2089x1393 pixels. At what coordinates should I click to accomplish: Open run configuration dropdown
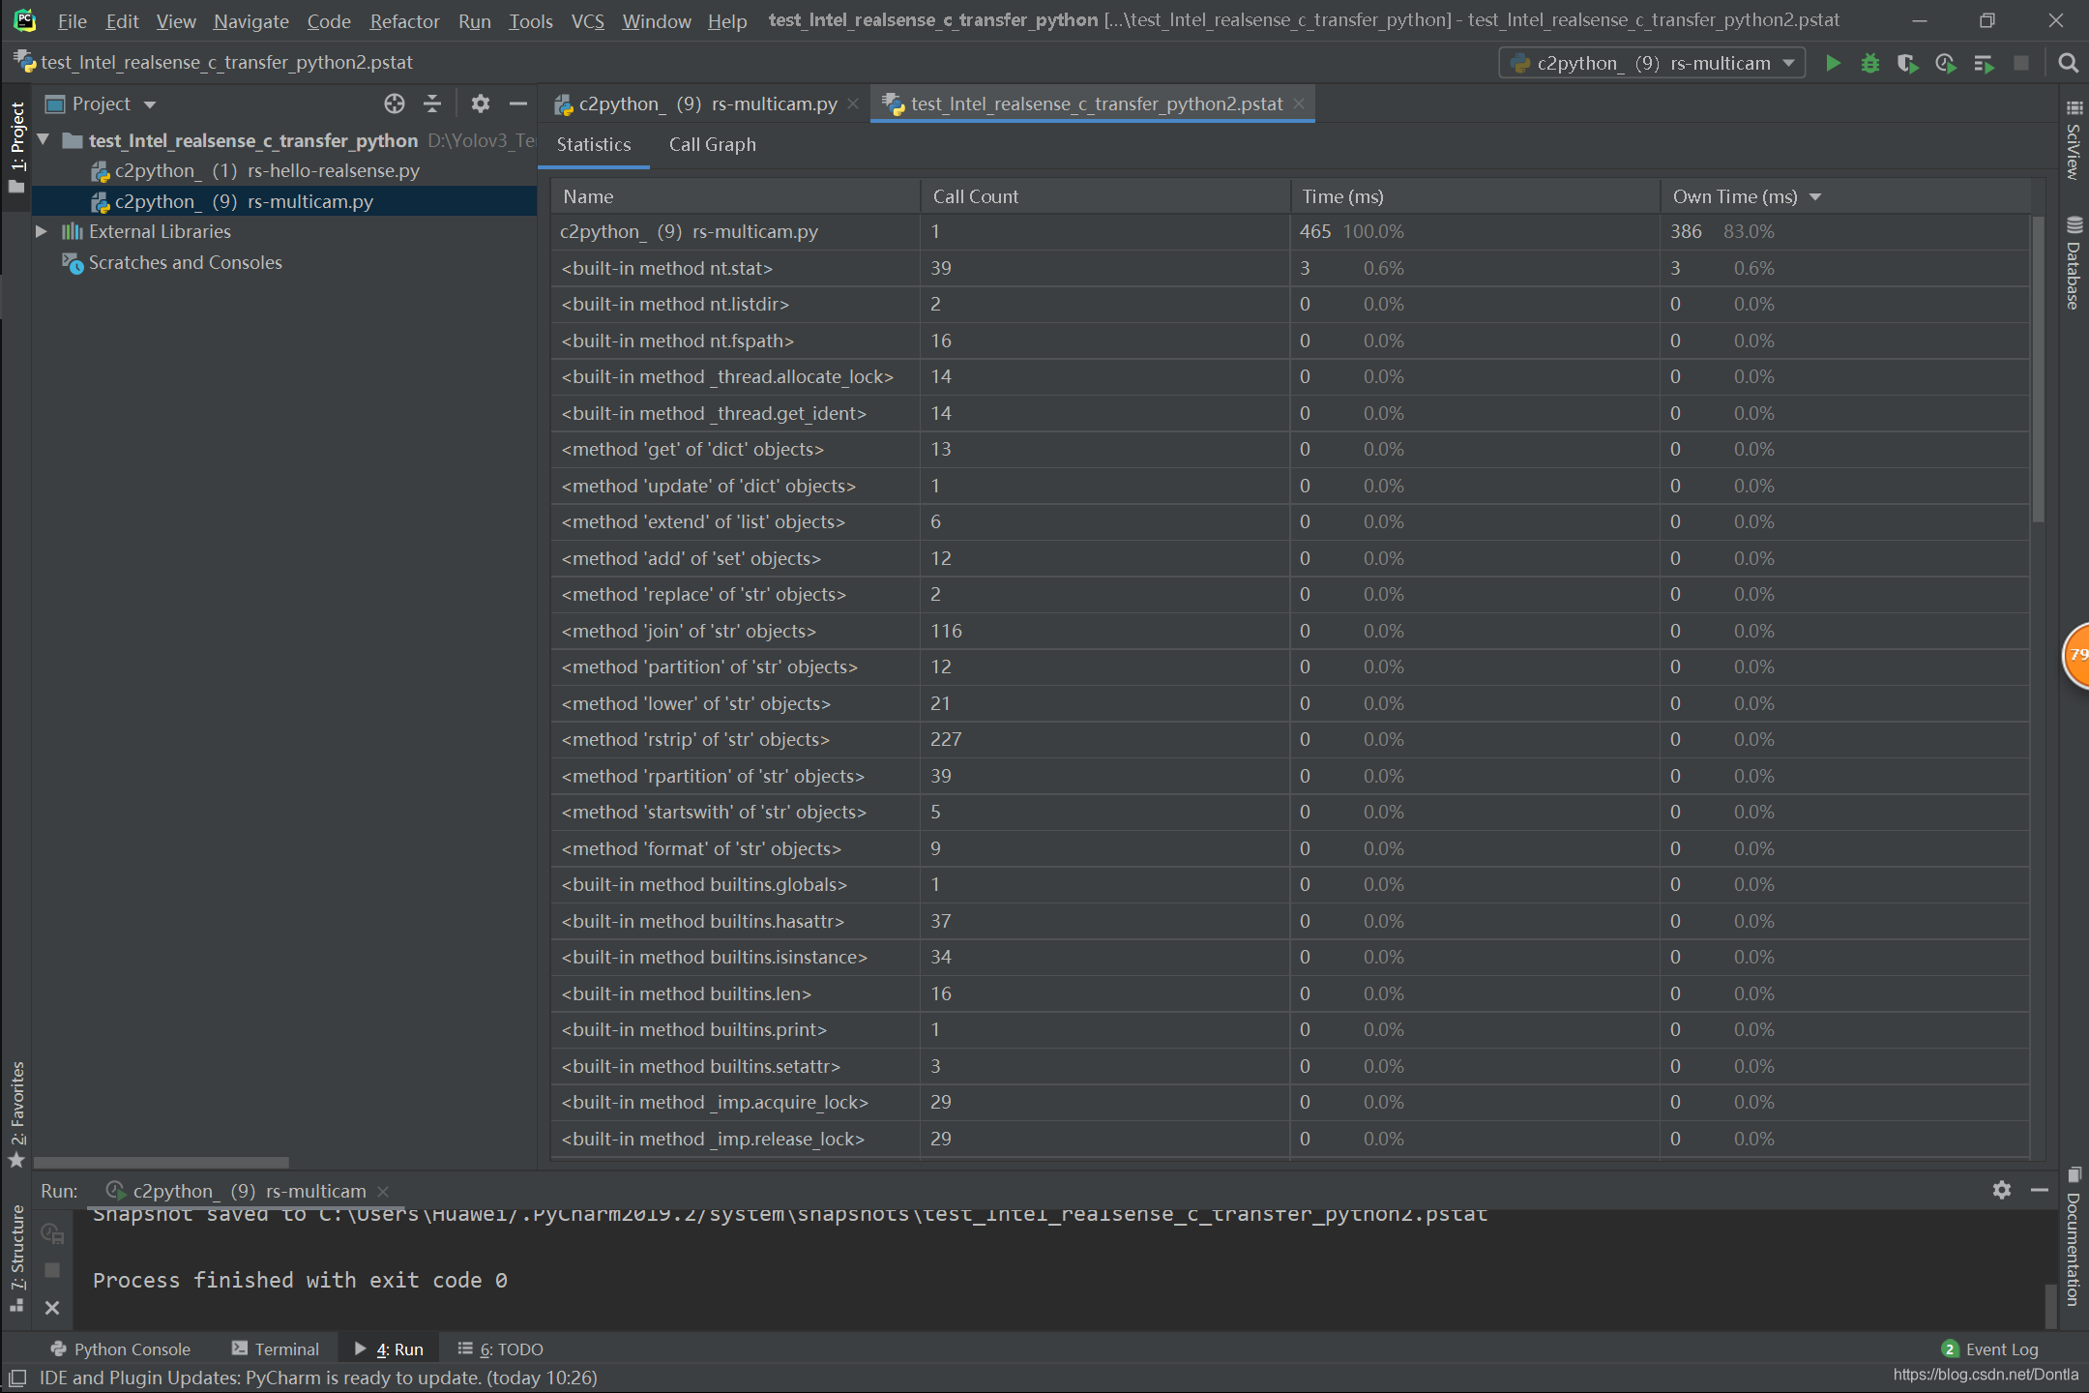pos(1652,63)
